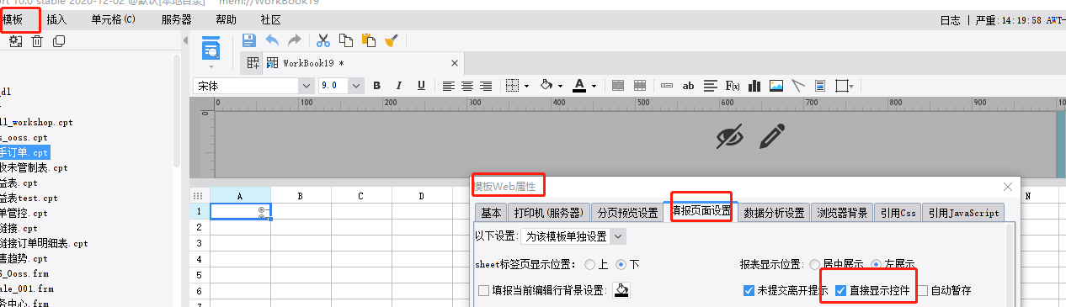Switch to 浏览器背景 tab
1066x307 pixels.
click(842, 213)
